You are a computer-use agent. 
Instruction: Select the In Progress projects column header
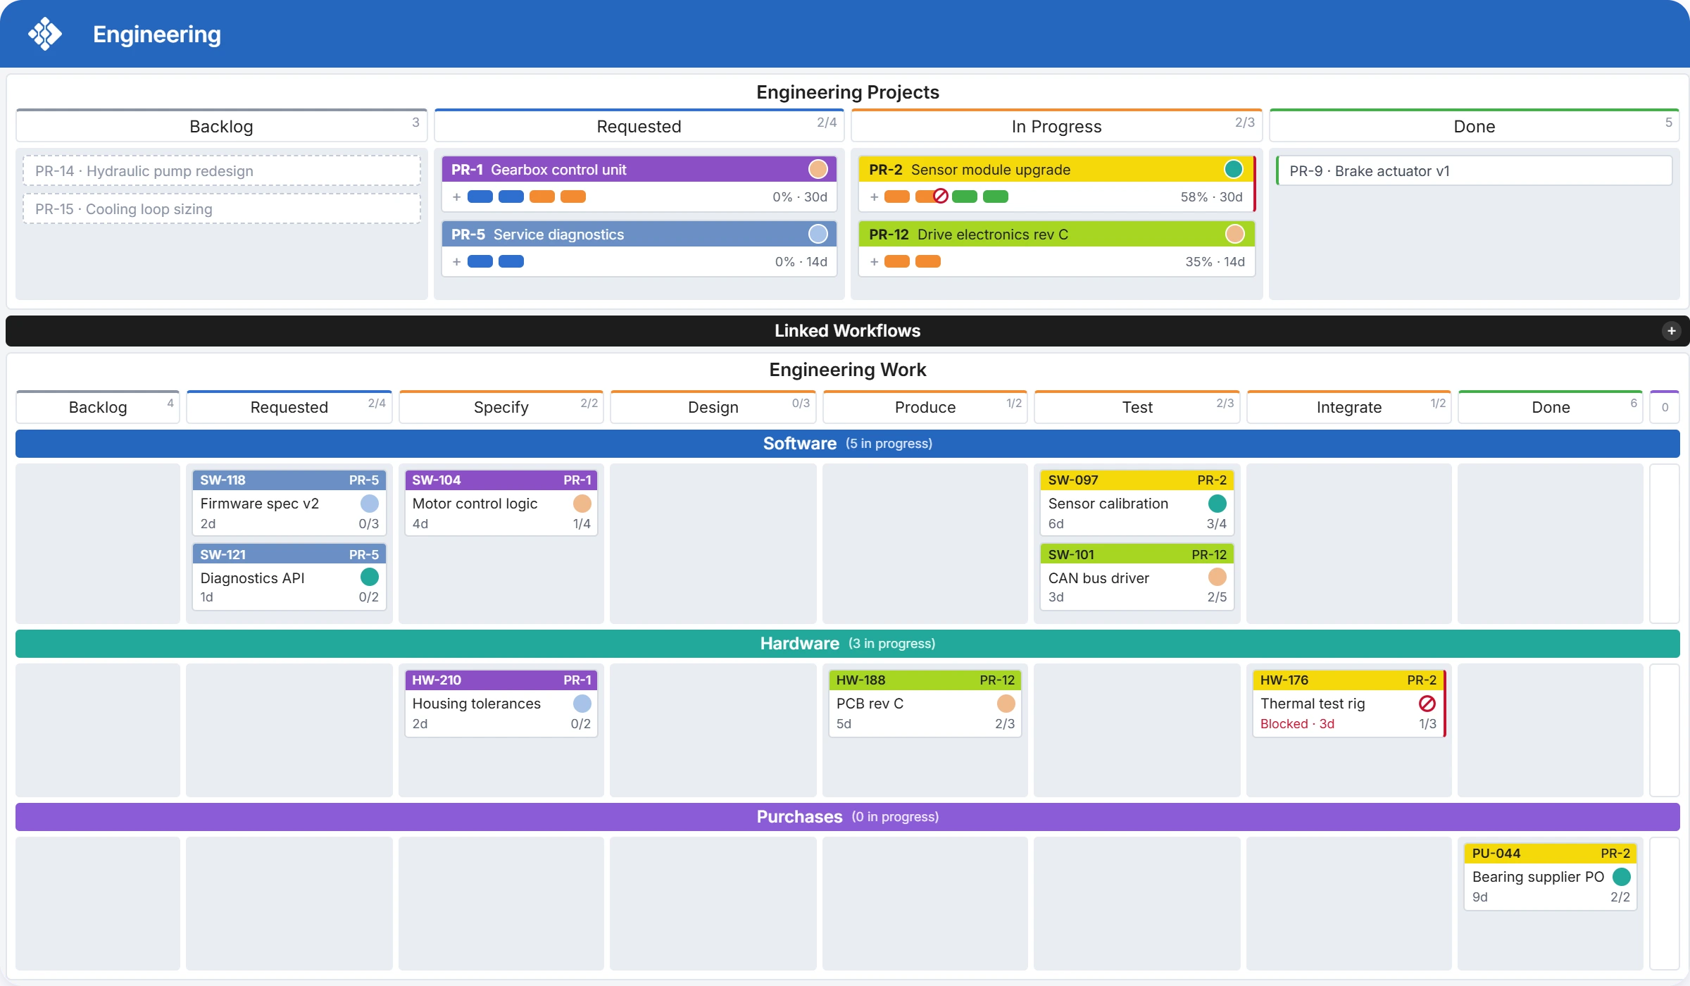pos(1056,126)
